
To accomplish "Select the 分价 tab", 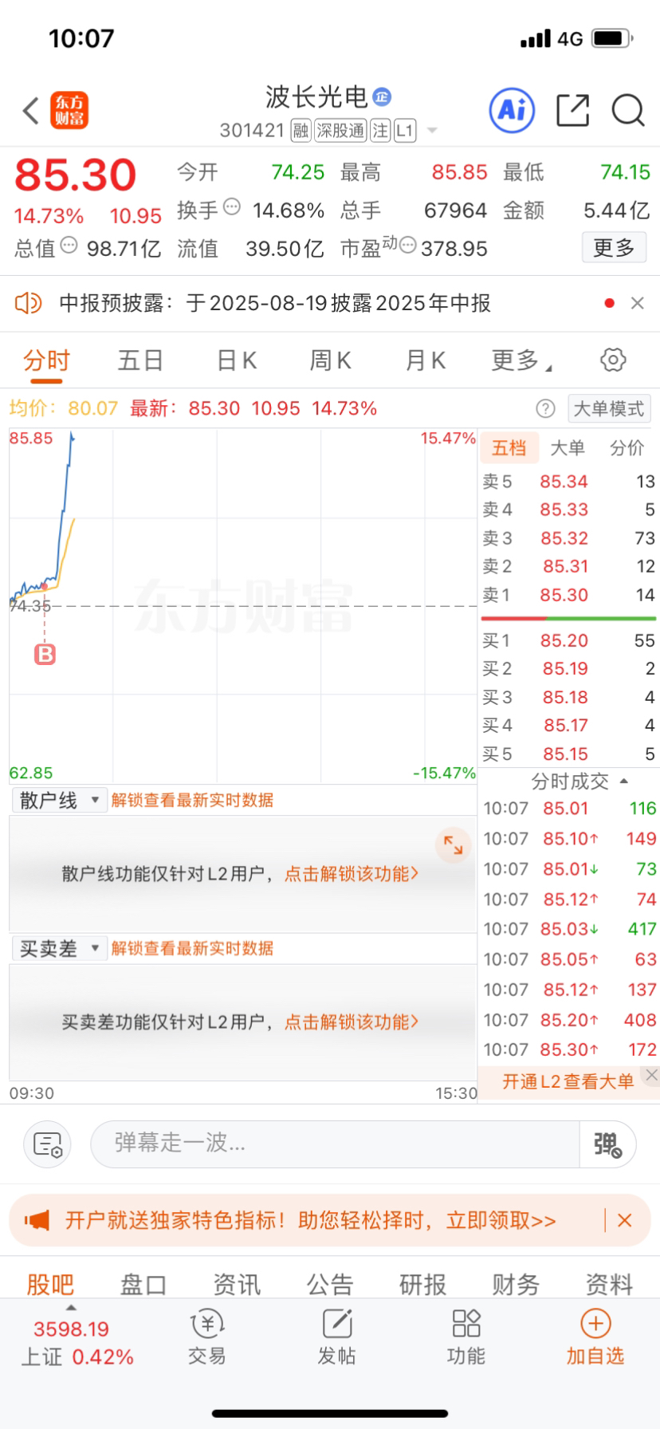I will coord(627,448).
